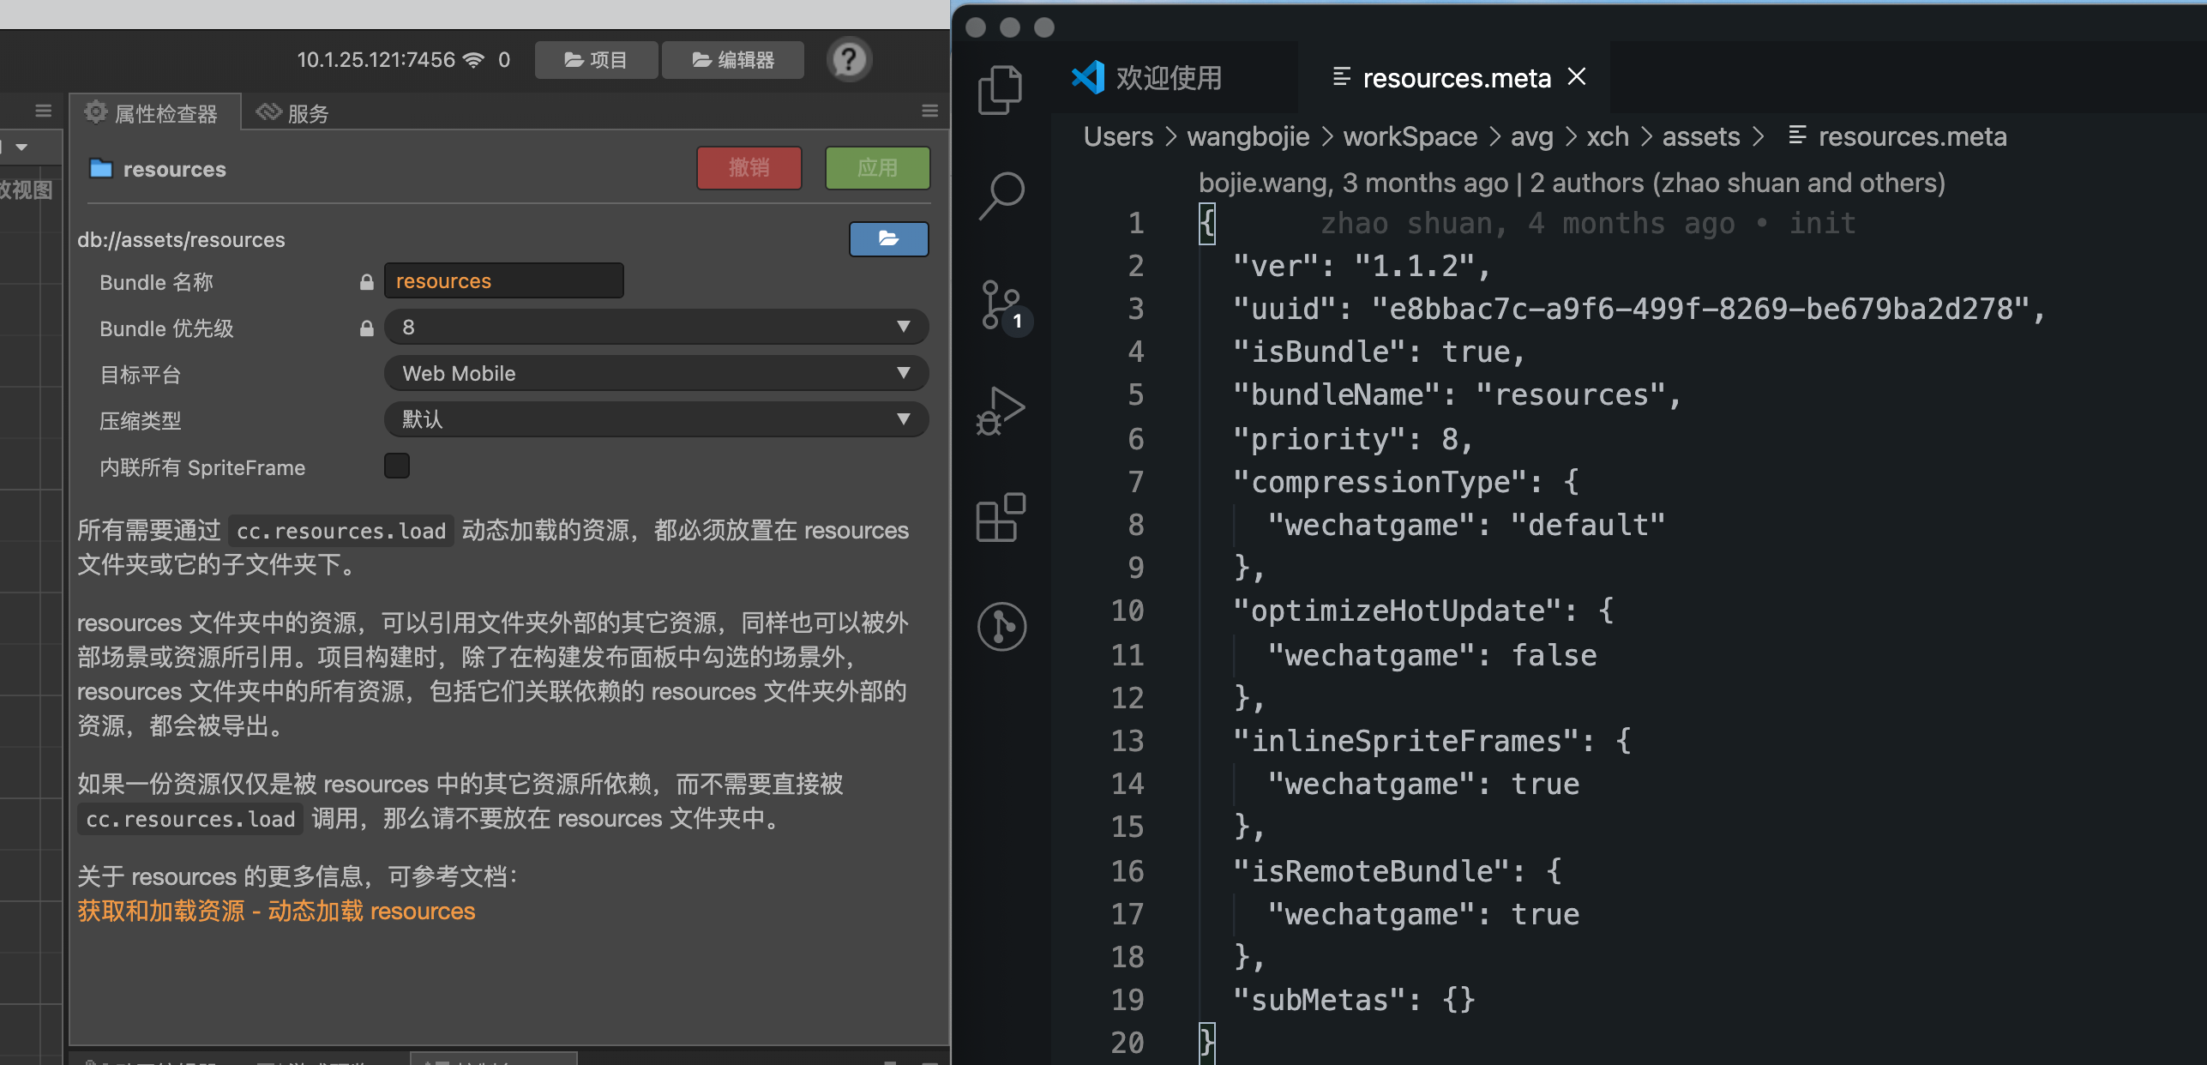Open Source Control view icon
2207x1065 pixels.
tap(1000, 305)
